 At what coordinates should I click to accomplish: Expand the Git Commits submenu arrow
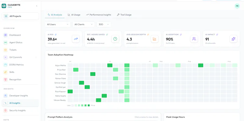click(x=36, y=57)
